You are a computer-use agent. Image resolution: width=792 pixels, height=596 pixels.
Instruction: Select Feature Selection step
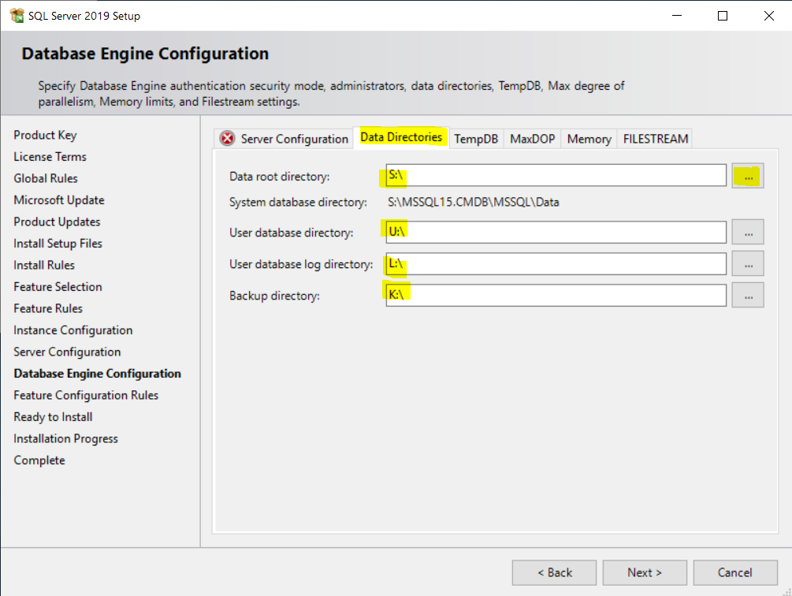(x=58, y=287)
